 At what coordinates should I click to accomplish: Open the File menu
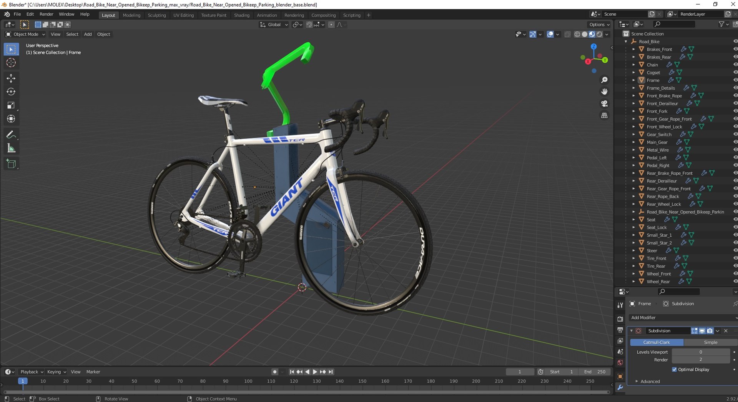tap(17, 14)
